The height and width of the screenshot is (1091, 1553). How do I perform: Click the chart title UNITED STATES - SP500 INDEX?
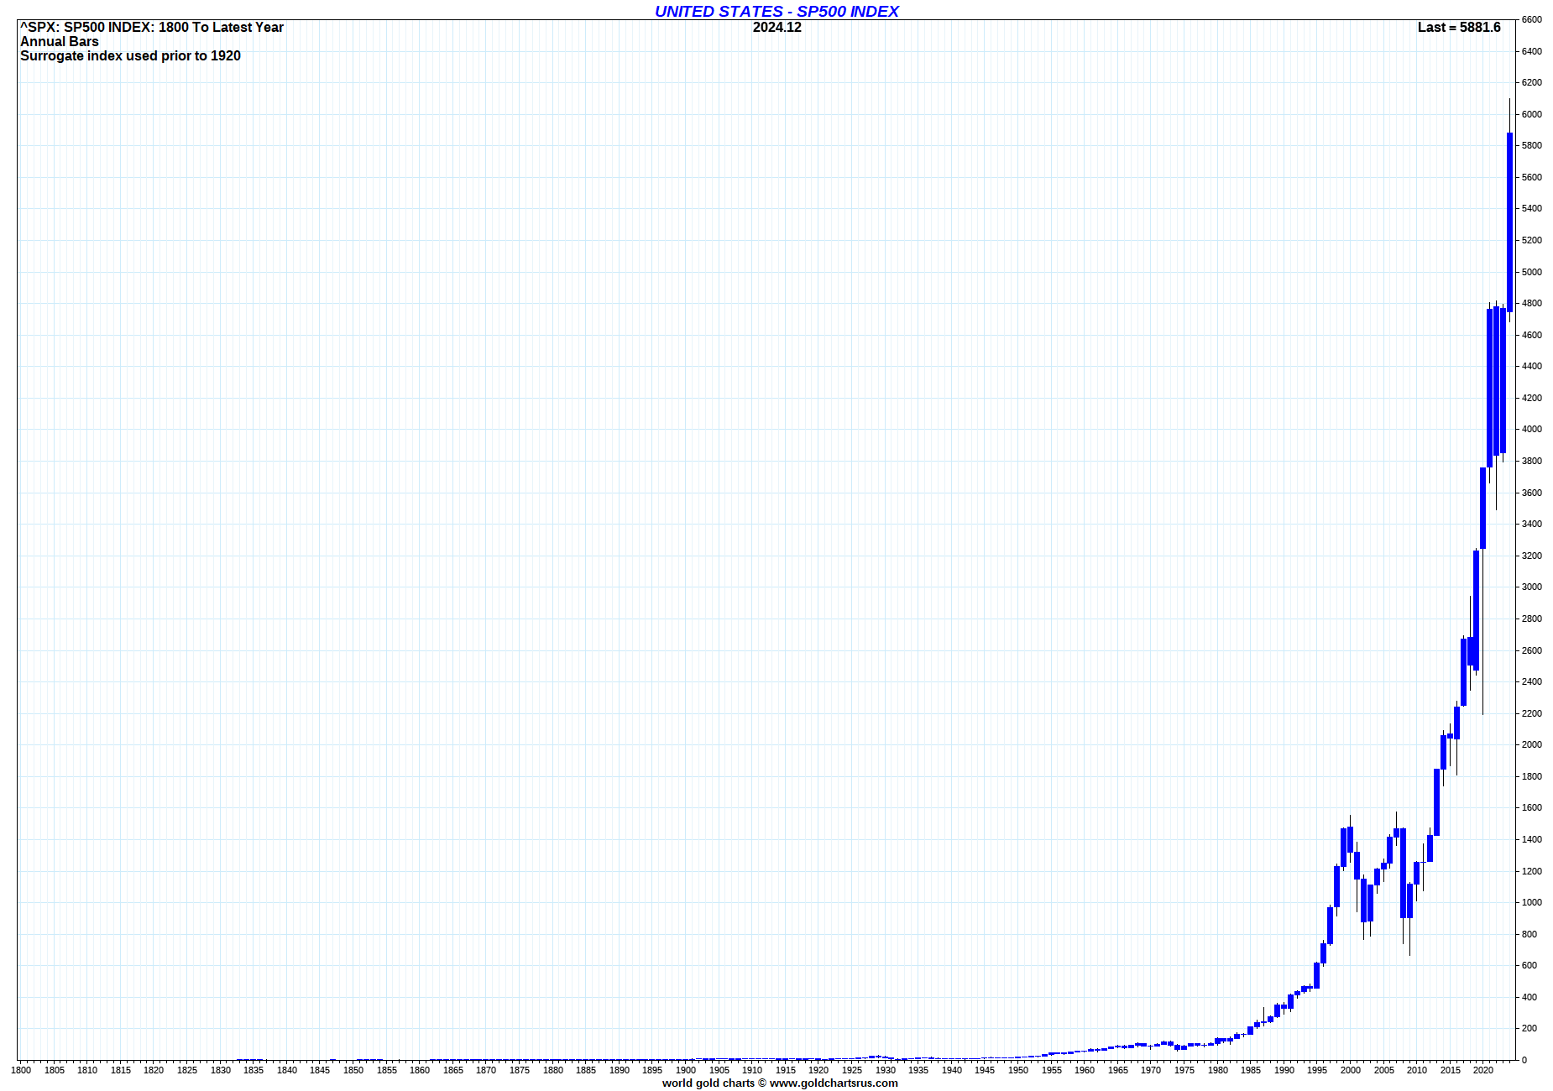coord(776,11)
